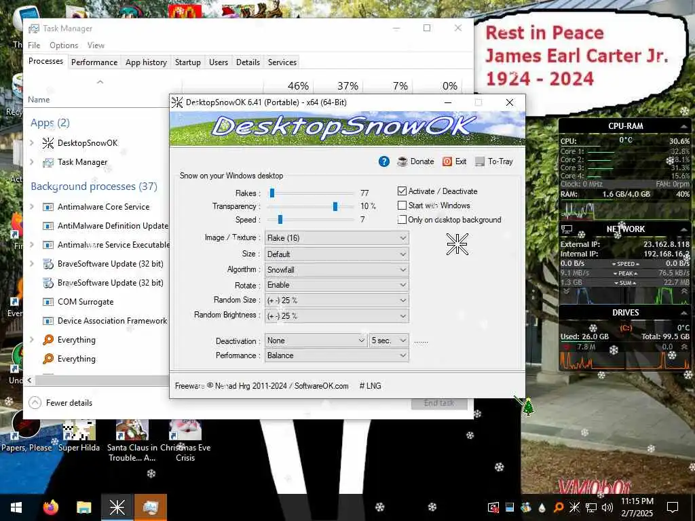
Task: Open the 5 sec. delay dropdown
Action: point(389,341)
